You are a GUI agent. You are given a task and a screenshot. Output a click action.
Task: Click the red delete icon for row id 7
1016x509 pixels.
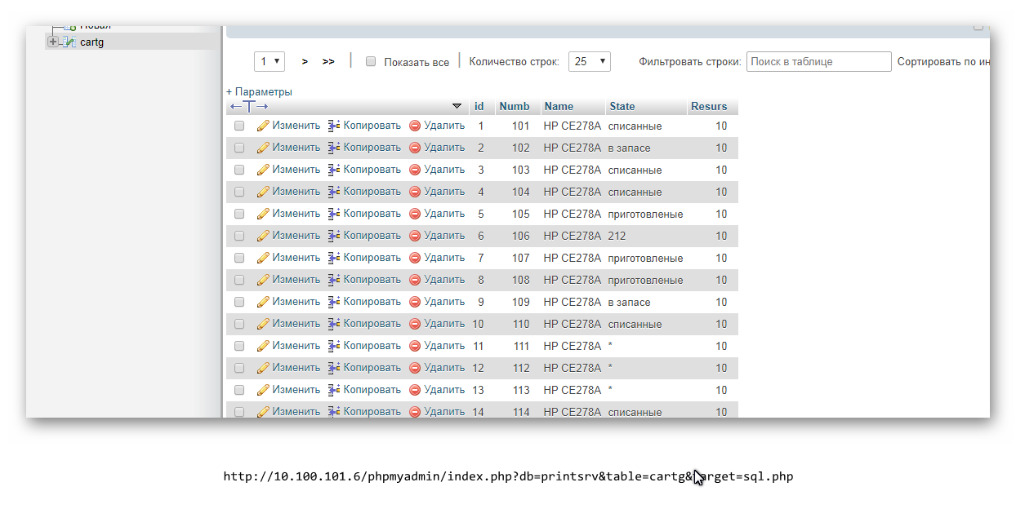pos(415,258)
